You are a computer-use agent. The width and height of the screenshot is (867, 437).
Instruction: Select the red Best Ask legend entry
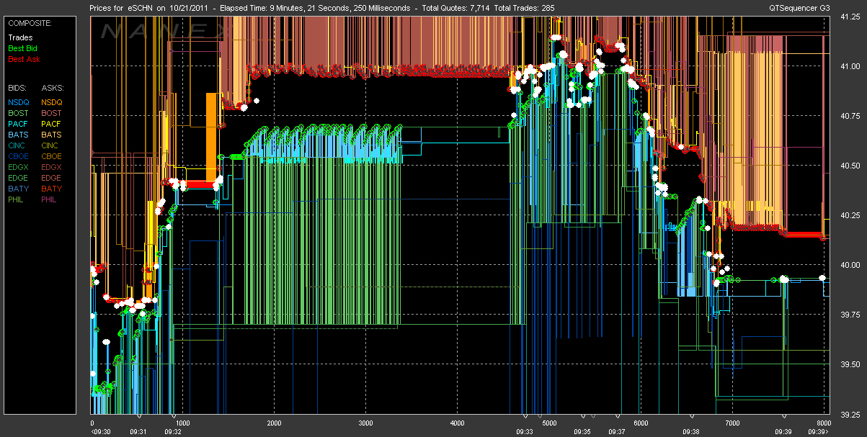coord(25,59)
